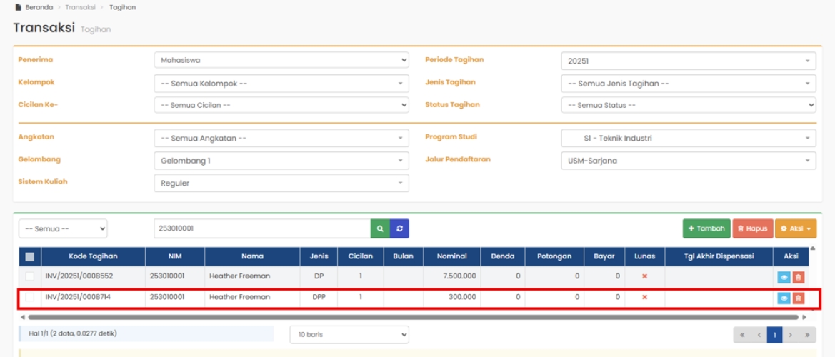Screen dimensions: 835x357
Task: View details of invoice INV/20251/0008714
Action: tap(784, 297)
